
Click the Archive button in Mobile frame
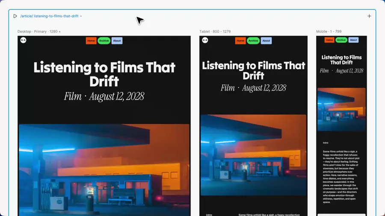[341, 40]
